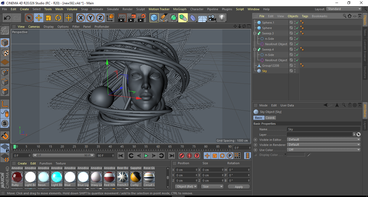Open the Layout Standard dropdown
Screen dimensions: 368x197
pyautogui.click(x=344, y=9)
